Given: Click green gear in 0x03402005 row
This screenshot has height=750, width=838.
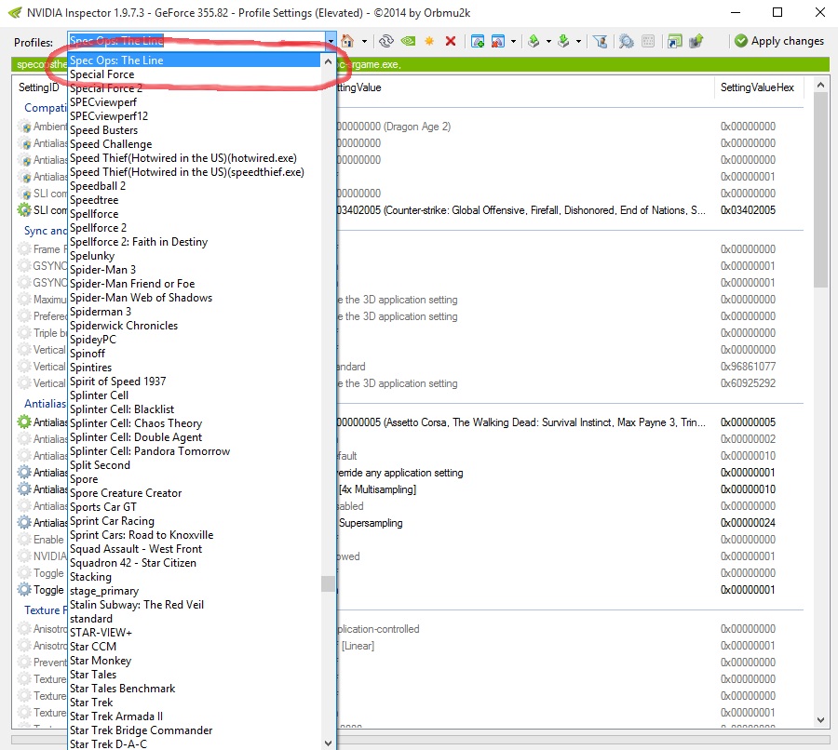Looking at the screenshot, I should 24,210.
